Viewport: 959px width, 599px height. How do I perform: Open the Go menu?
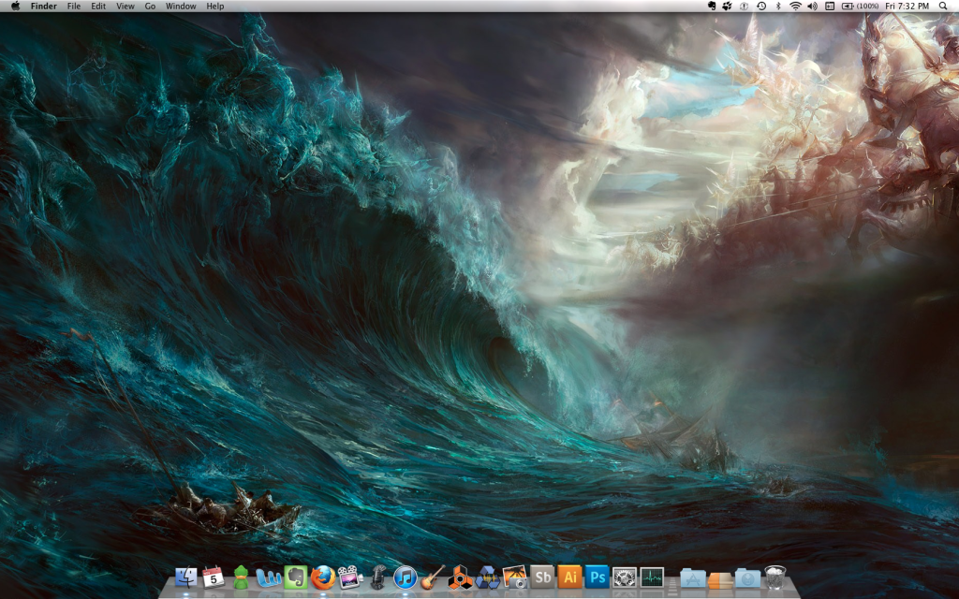tap(150, 7)
